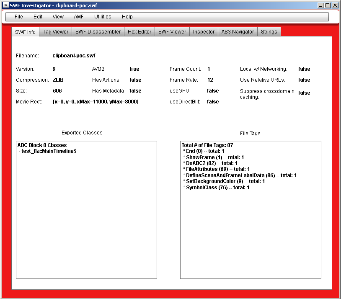Click the Movie Rect value text
341x299 pixels.
point(96,102)
